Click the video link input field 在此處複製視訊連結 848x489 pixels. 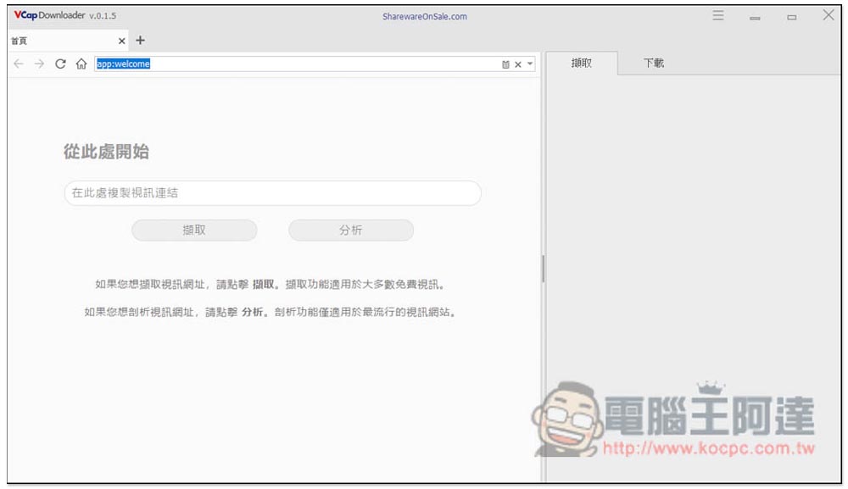272,193
